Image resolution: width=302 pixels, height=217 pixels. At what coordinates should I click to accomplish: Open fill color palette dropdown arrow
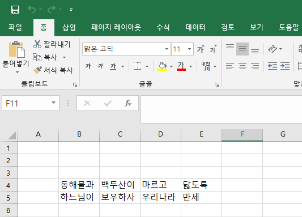click(171, 66)
